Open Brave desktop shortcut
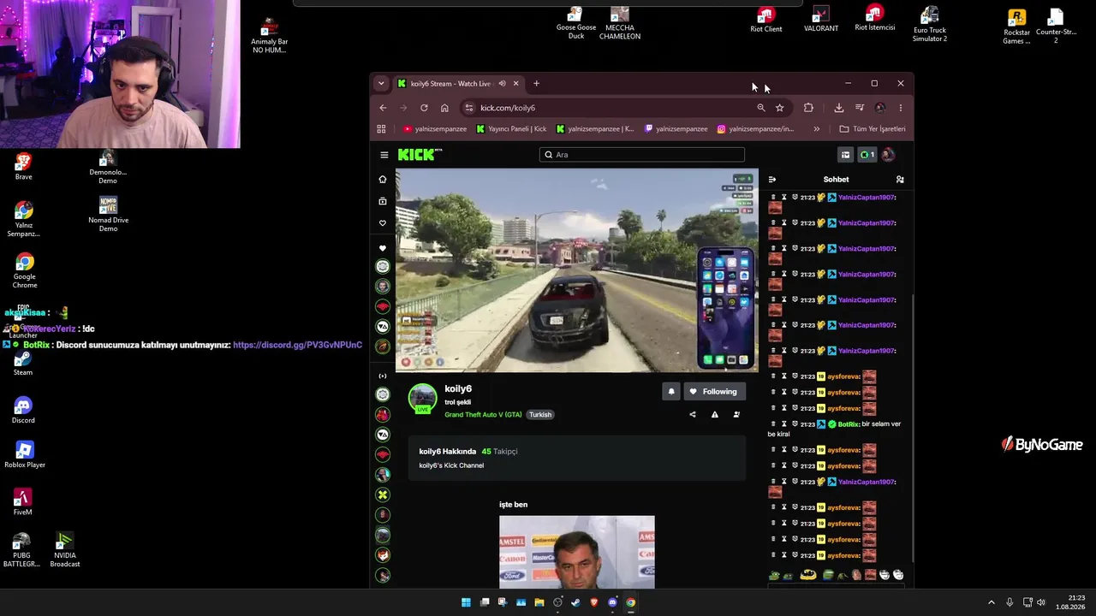The height and width of the screenshot is (616, 1096). point(23,166)
